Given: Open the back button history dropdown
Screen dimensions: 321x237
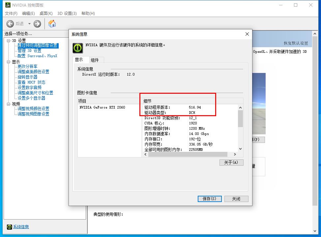Looking at the screenshot, I should [29, 23].
